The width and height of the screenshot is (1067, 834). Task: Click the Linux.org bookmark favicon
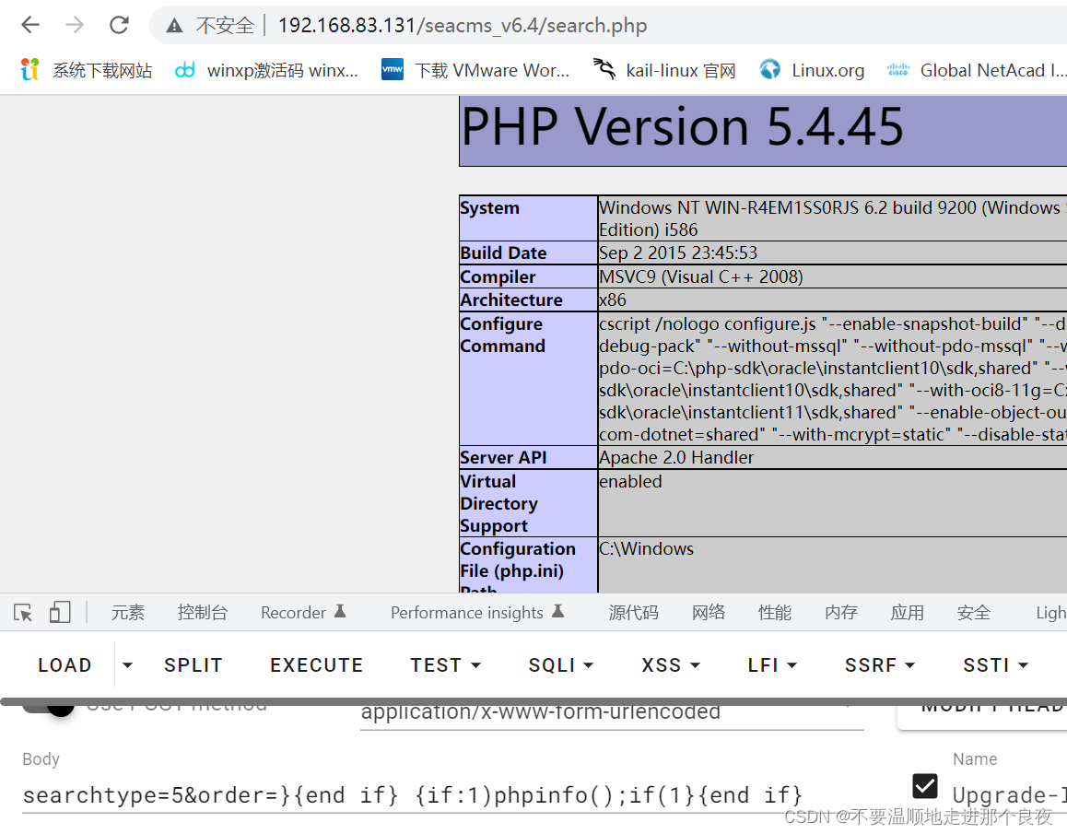tap(769, 69)
